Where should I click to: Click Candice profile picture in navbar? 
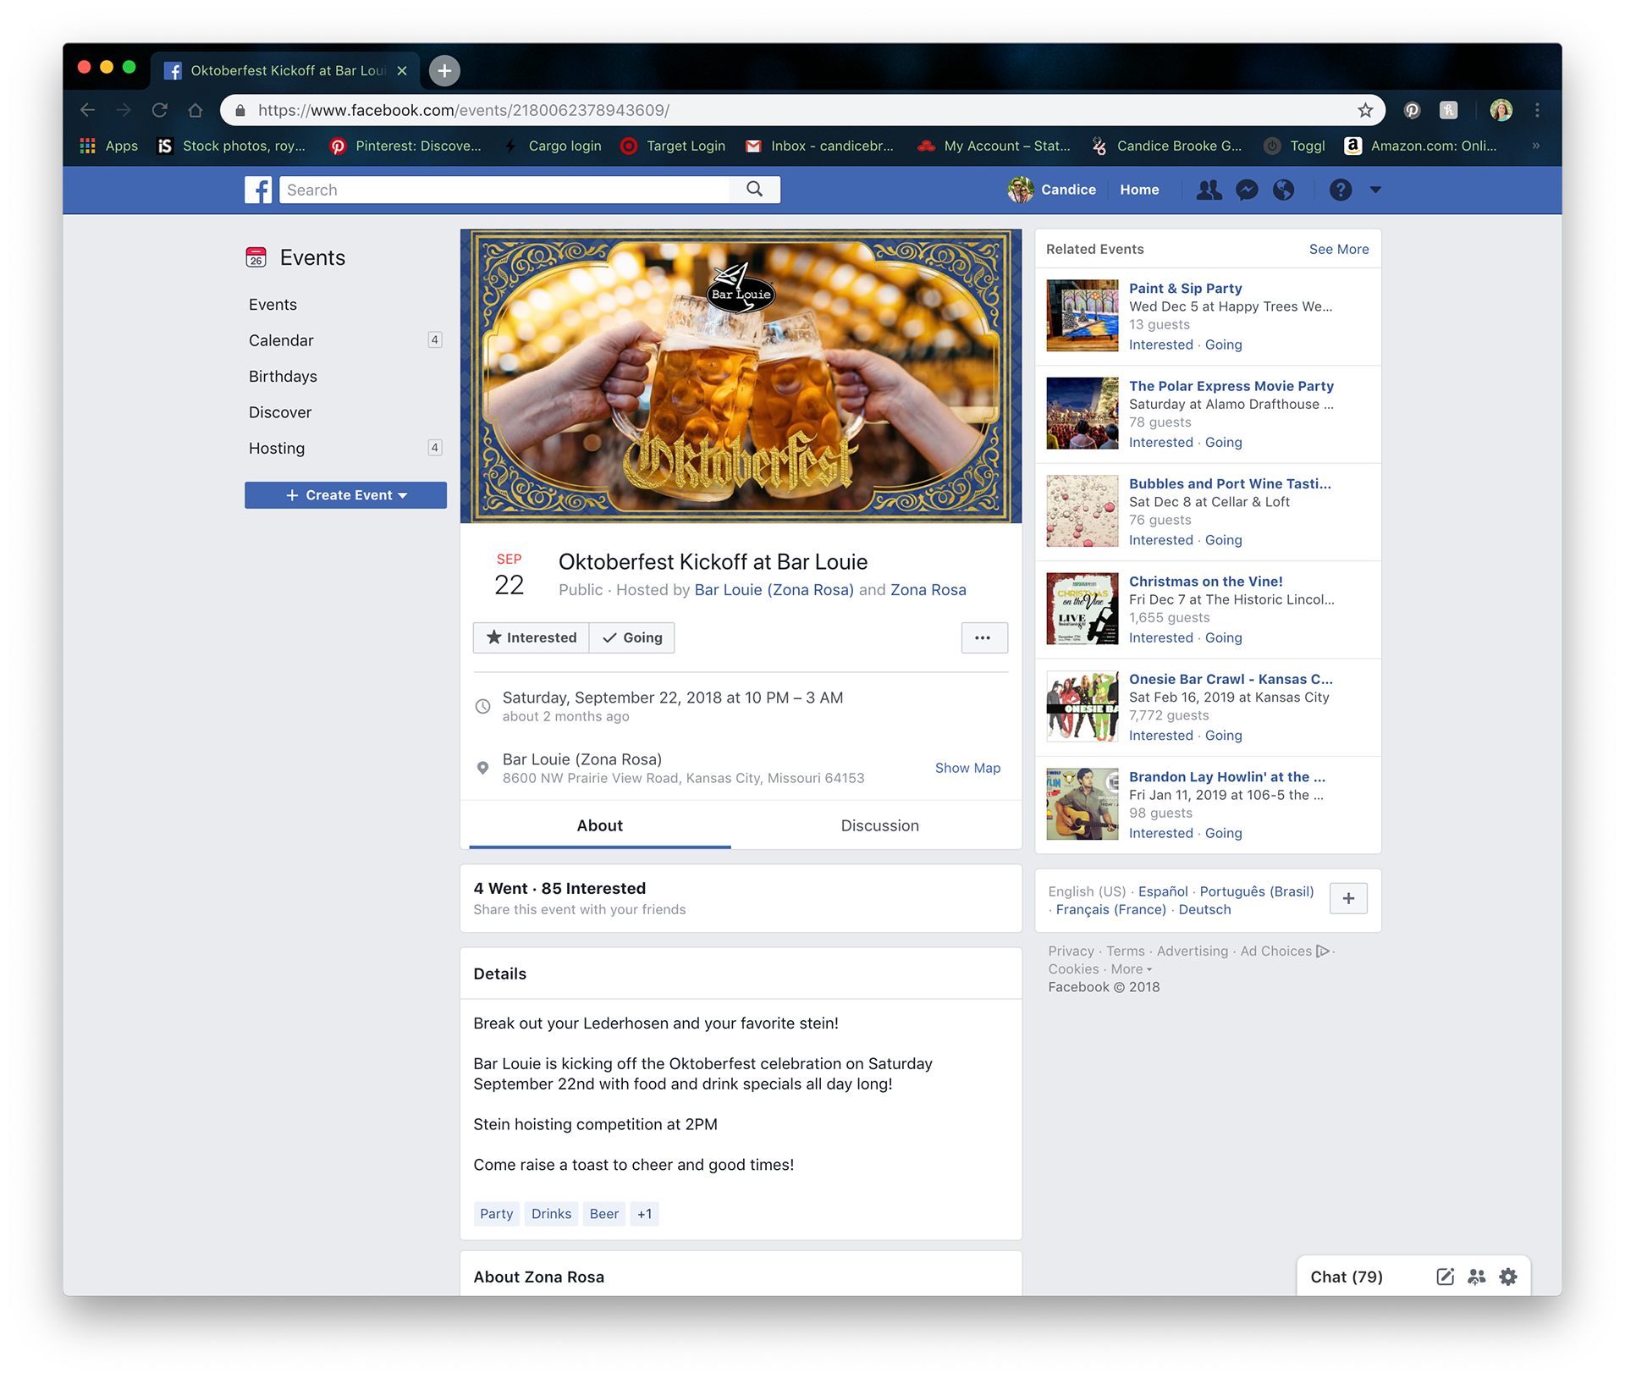1021,190
